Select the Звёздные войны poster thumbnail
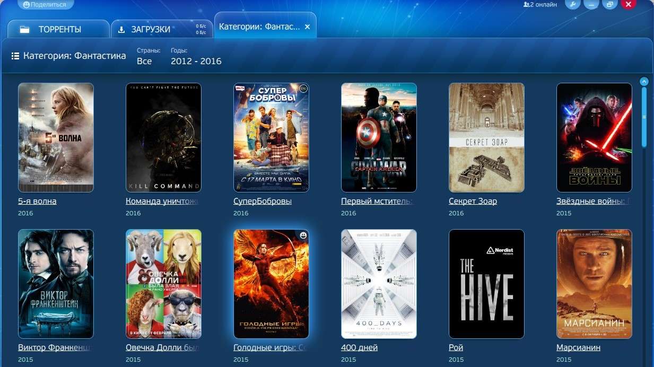The image size is (654, 367). [x=594, y=137]
